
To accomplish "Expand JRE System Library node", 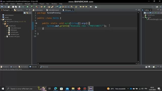I will click(3, 21).
